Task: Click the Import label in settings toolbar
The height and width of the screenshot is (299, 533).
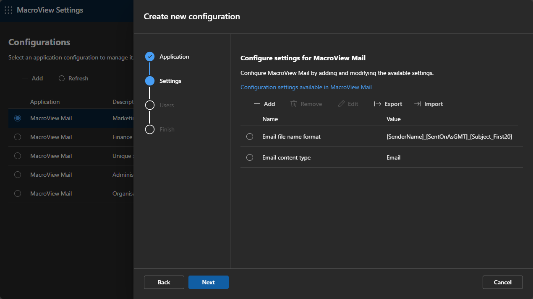Action: (x=434, y=104)
